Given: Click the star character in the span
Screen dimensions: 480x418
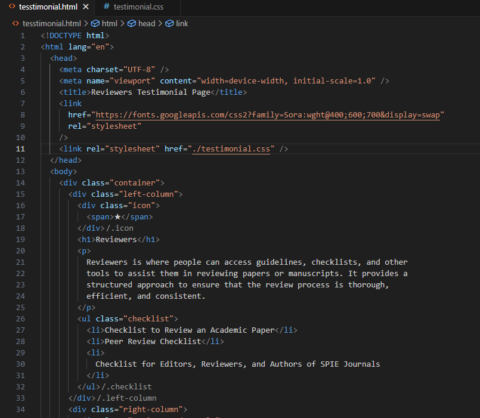Looking at the screenshot, I should tap(117, 217).
